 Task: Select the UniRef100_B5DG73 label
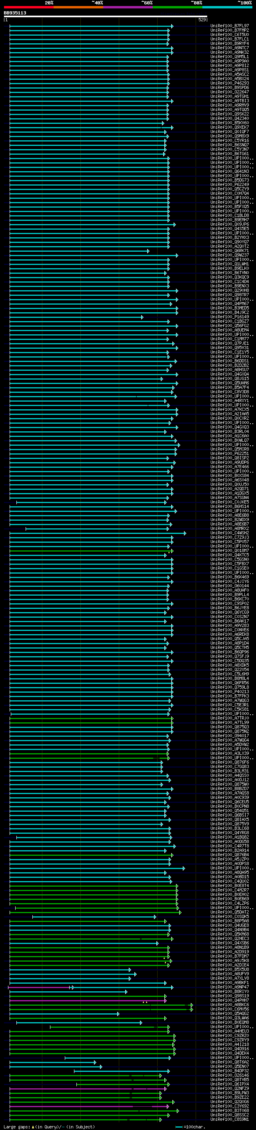230,180
